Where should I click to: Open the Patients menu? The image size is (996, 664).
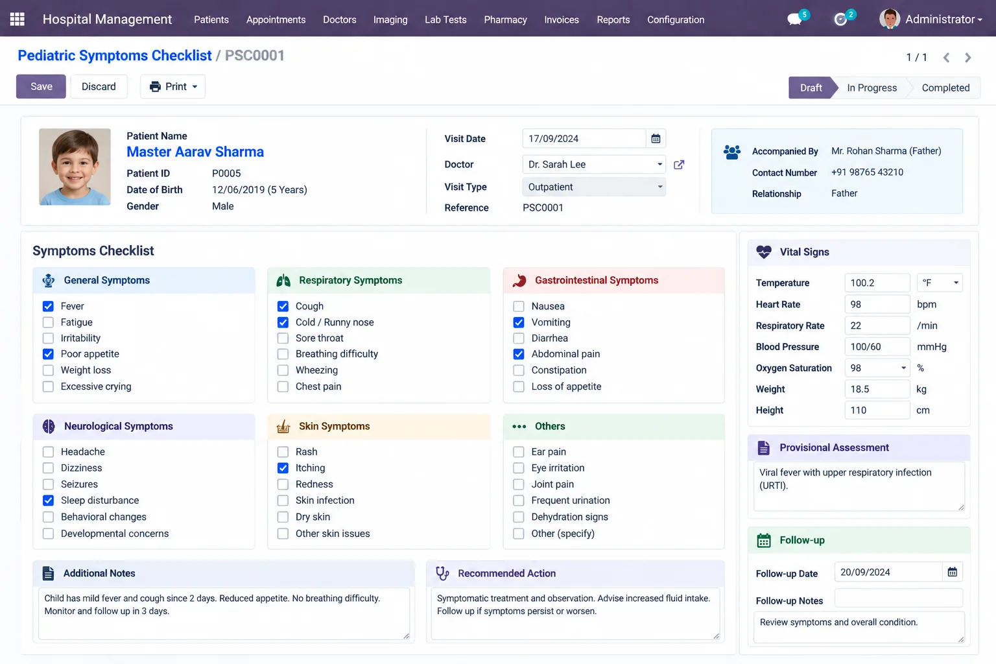point(211,19)
